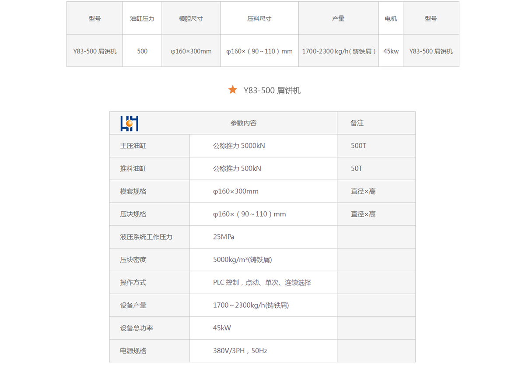Viewport: 525px width, 365px height.
Task: Click the 5000kg/m³(铸铁屑) density value
Action: pos(242,260)
